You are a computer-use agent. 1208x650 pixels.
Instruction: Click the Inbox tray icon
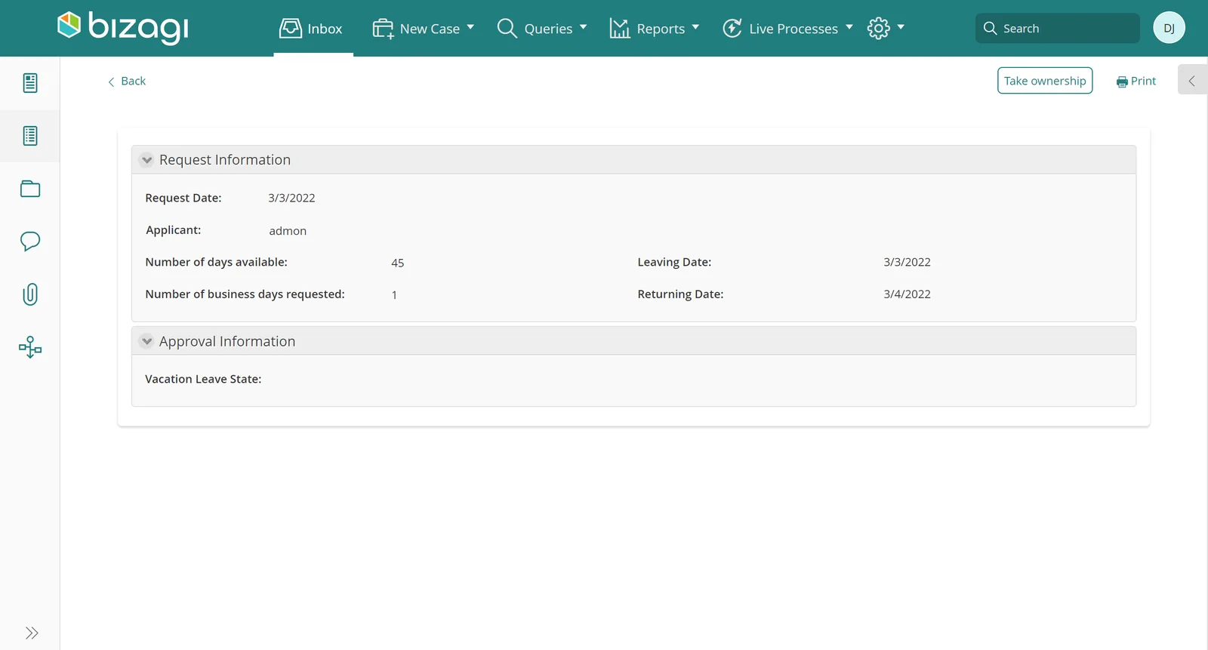pos(291,29)
